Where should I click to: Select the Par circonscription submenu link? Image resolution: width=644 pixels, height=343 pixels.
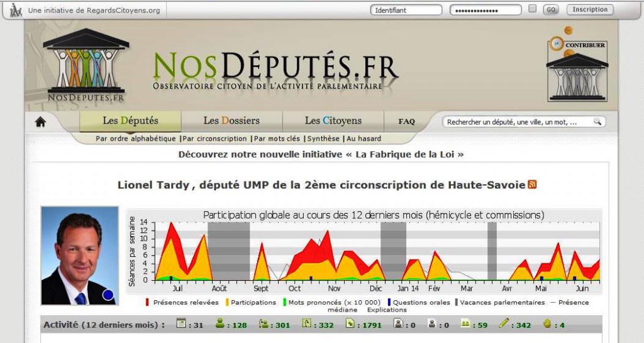point(214,139)
